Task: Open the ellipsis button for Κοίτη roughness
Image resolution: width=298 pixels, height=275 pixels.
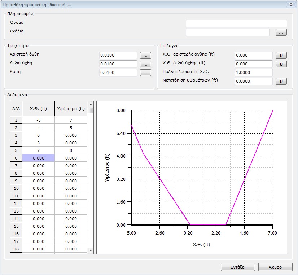Action: click(145, 73)
